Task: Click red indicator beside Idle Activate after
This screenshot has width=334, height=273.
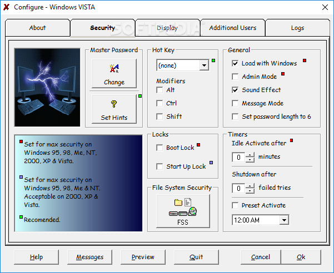Action: pyautogui.click(x=291, y=140)
